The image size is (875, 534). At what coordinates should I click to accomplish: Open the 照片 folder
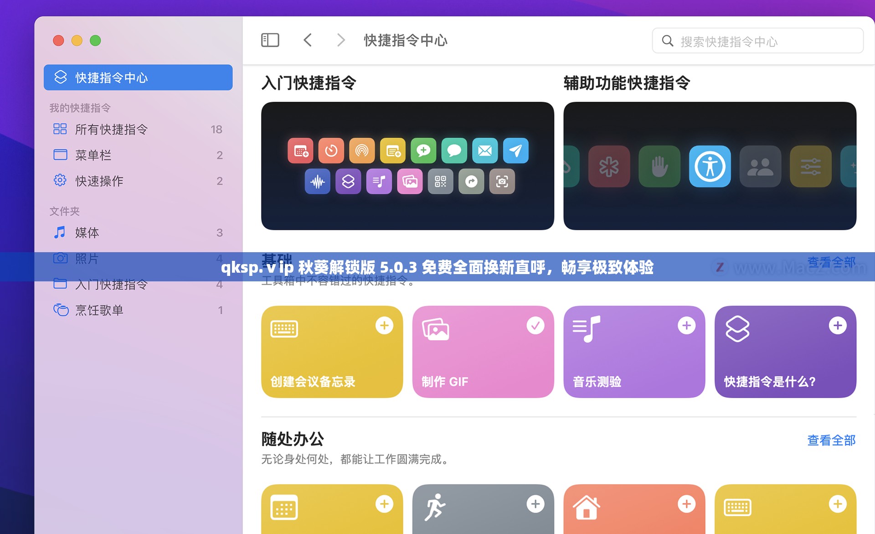coord(87,259)
